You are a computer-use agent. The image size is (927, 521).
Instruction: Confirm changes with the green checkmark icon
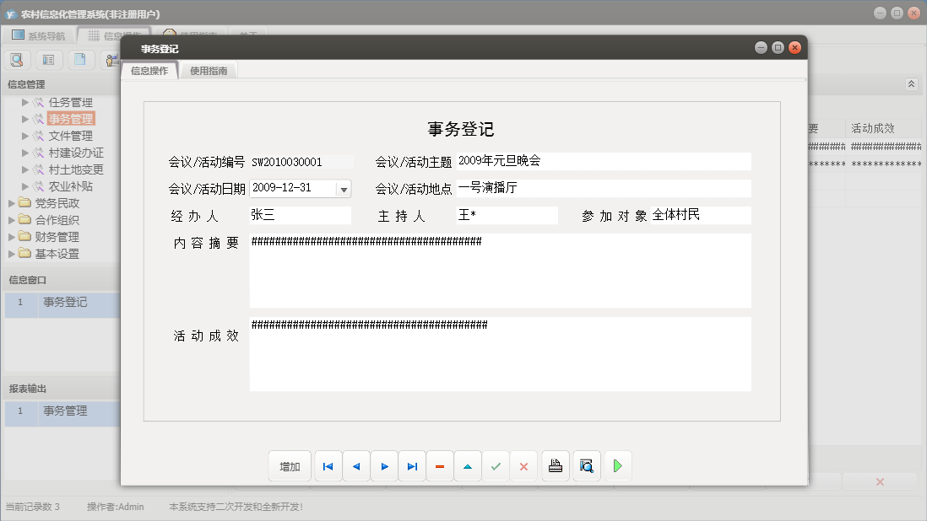pos(496,465)
